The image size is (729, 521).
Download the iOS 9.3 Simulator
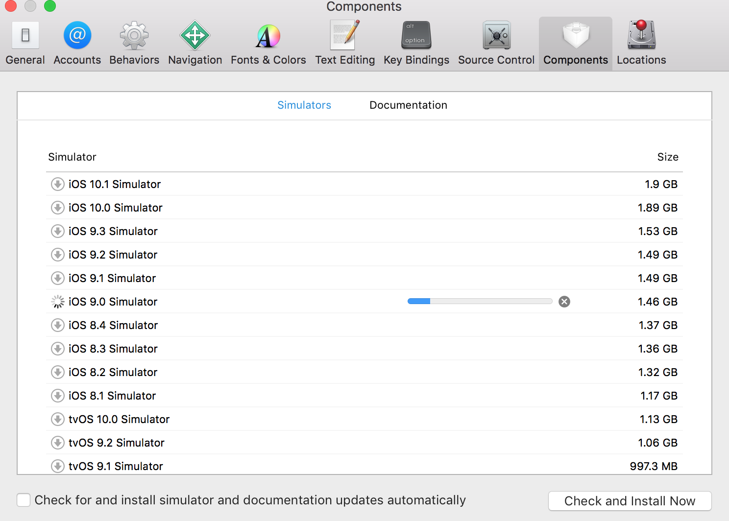(58, 231)
